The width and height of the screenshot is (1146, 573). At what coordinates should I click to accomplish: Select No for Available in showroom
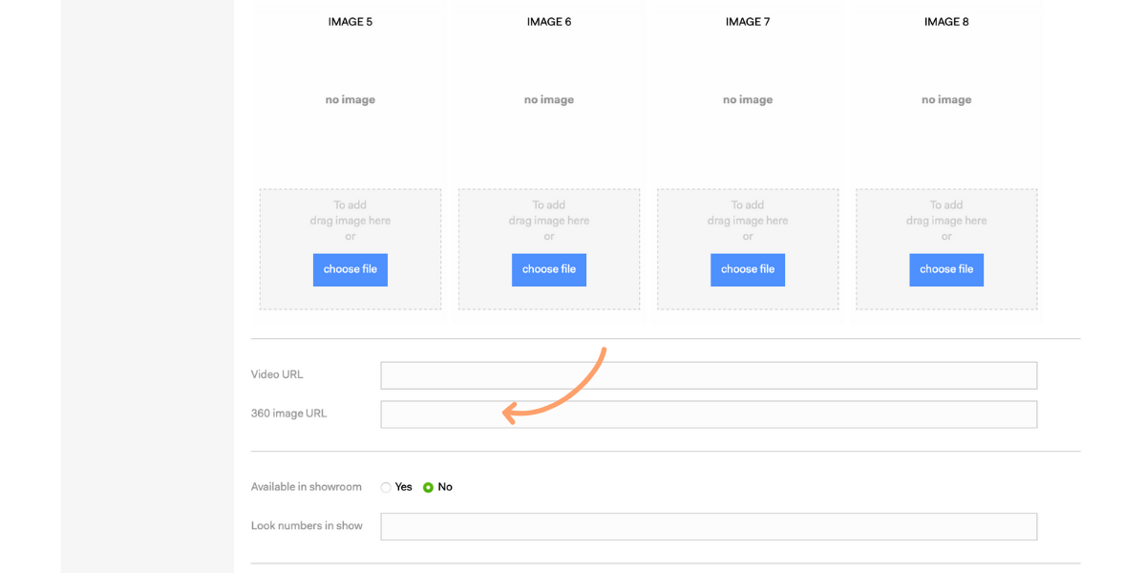[x=428, y=487]
